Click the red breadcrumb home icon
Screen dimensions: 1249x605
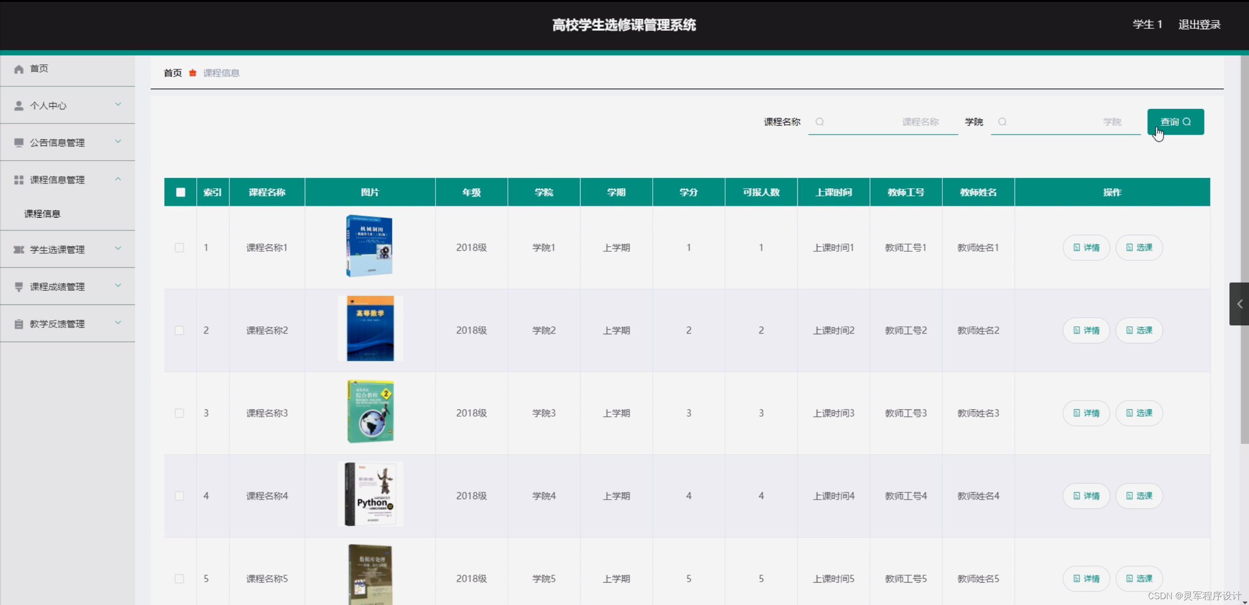pyautogui.click(x=193, y=73)
